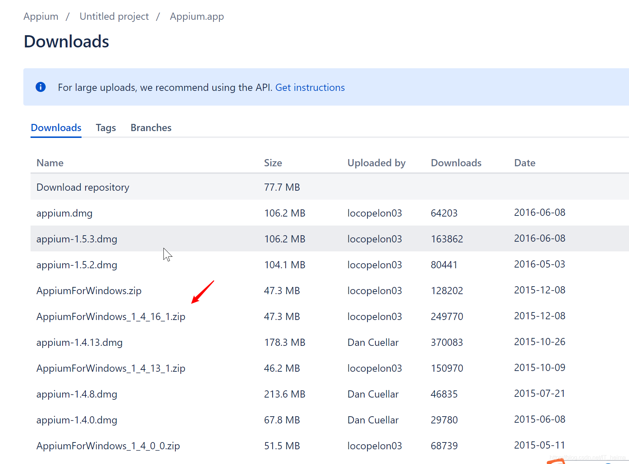Select download count 128202
Screen dimensions: 629x464
tap(447, 291)
